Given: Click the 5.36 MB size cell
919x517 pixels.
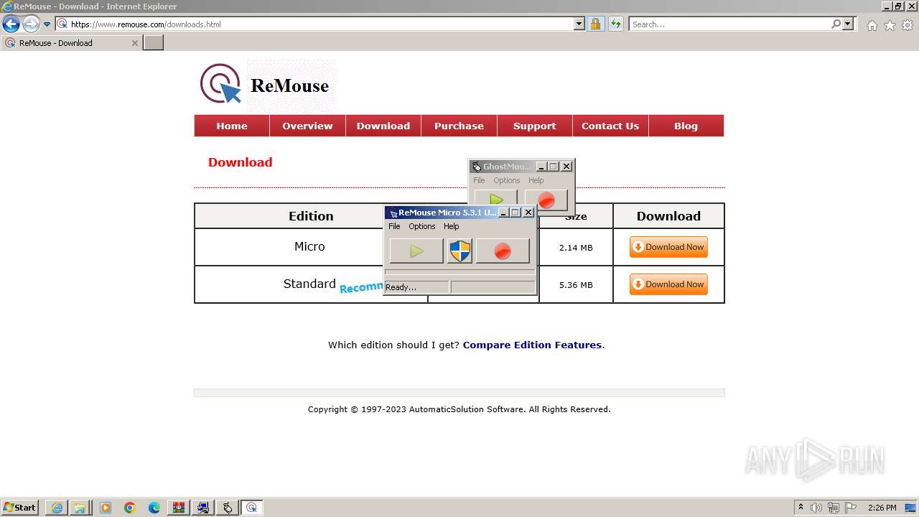Looking at the screenshot, I should (x=576, y=285).
